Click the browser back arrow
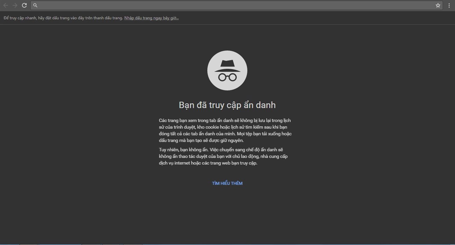This screenshot has height=245, width=455. coord(6,5)
